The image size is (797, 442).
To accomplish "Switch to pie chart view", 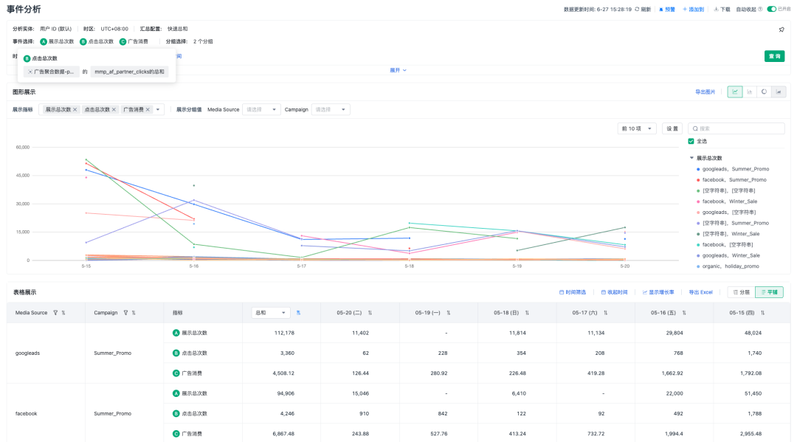I will point(764,92).
